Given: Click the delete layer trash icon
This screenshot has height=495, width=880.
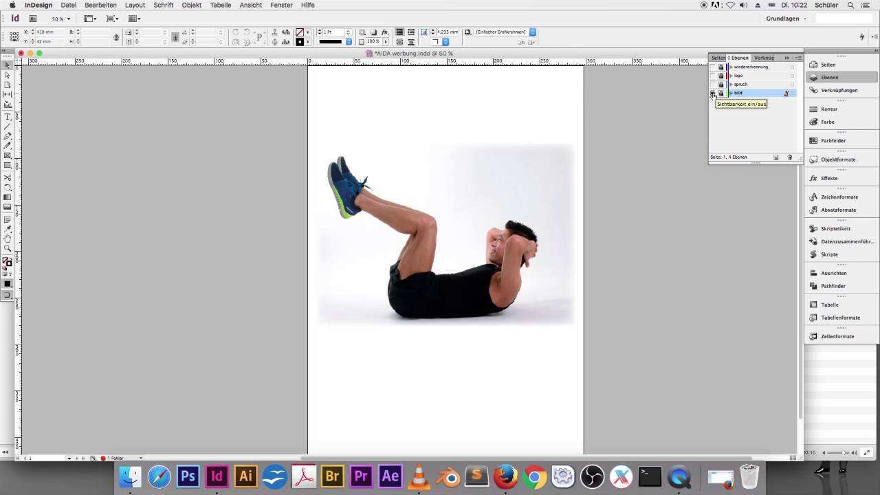Looking at the screenshot, I should [x=789, y=157].
